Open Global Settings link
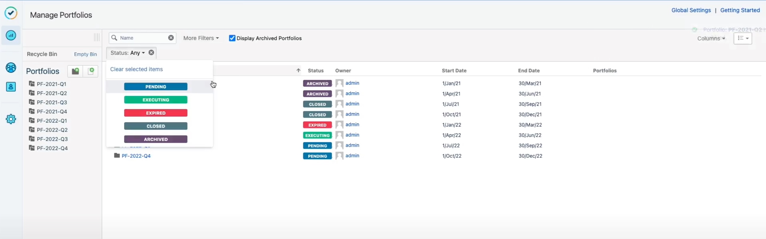This screenshot has width=766, height=239. [691, 10]
